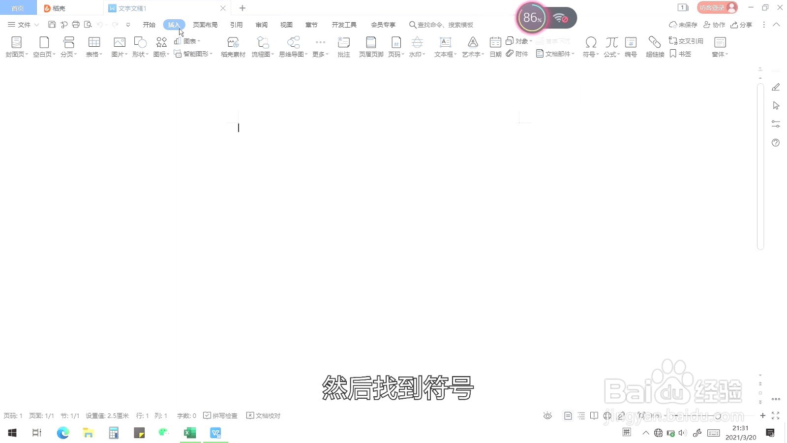Switch to reading view book icon
Screen dimensions: 787x443
point(594,416)
